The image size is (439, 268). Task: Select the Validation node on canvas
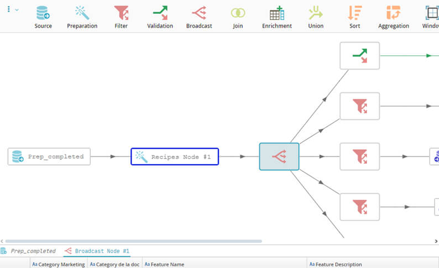(359, 55)
